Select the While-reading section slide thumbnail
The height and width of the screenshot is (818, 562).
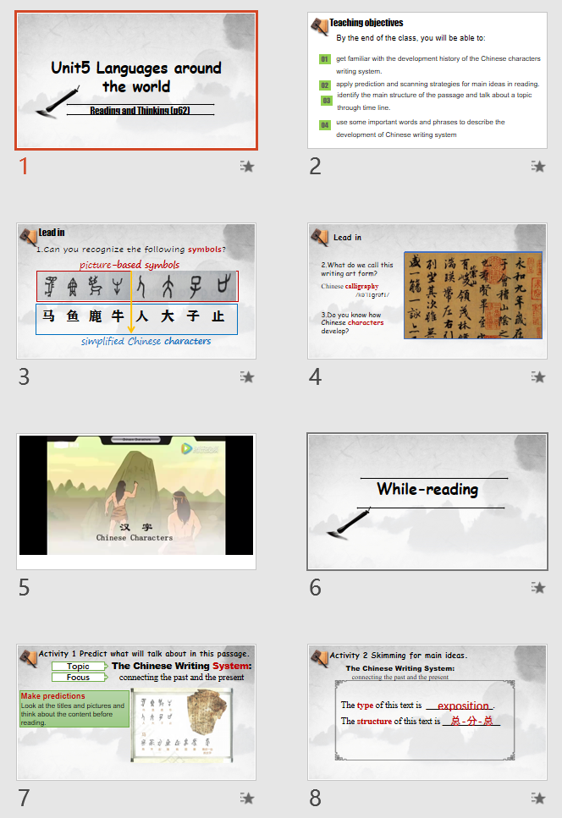427,502
